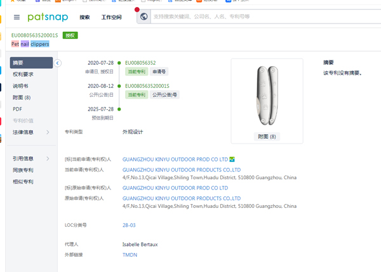
Task: Expand the 引用信息 chevron
Action: [x=48, y=158]
